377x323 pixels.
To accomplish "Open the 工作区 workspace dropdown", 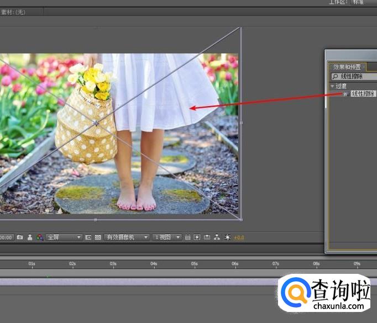I will click(x=364, y=2).
